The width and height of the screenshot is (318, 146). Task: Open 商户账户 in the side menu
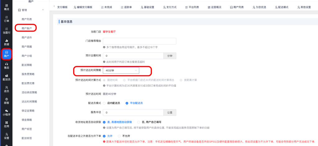(27, 28)
